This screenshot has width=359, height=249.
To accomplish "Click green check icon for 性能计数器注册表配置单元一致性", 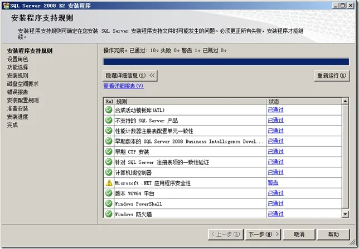I will tap(109, 131).
